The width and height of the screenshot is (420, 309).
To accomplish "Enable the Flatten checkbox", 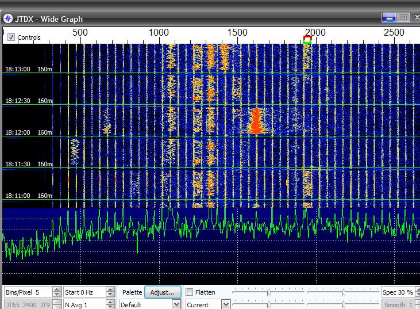I will pyautogui.click(x=190, y=292).
